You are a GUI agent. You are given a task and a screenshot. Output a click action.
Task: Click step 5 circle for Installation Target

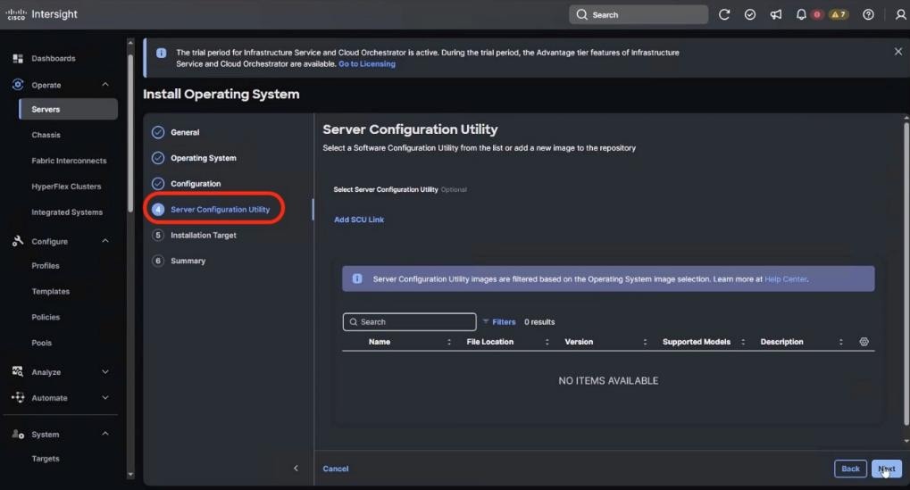click(158, 235)
